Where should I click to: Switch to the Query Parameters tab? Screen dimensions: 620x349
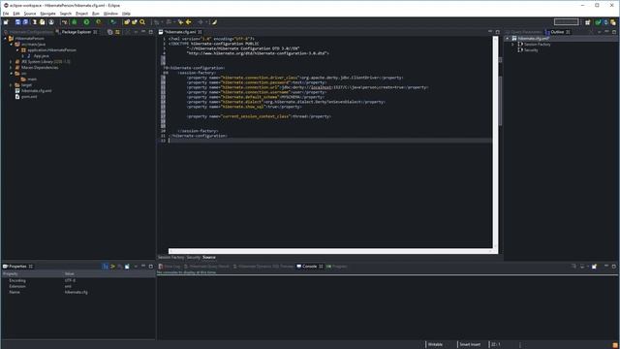click(x=523, y=32)
